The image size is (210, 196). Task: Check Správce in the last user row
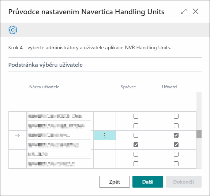click(136, 164)
